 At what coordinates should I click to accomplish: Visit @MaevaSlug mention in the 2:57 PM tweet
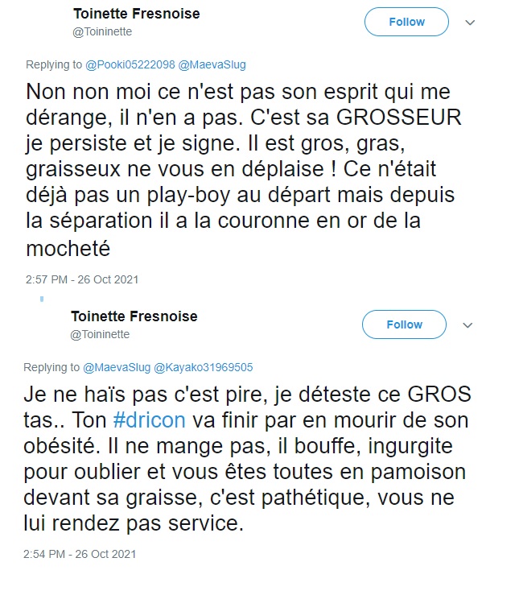(202, 64)
